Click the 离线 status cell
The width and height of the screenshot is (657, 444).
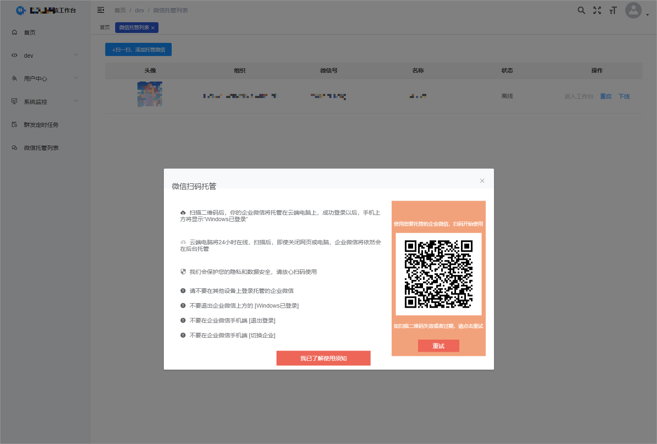point(507,96)
